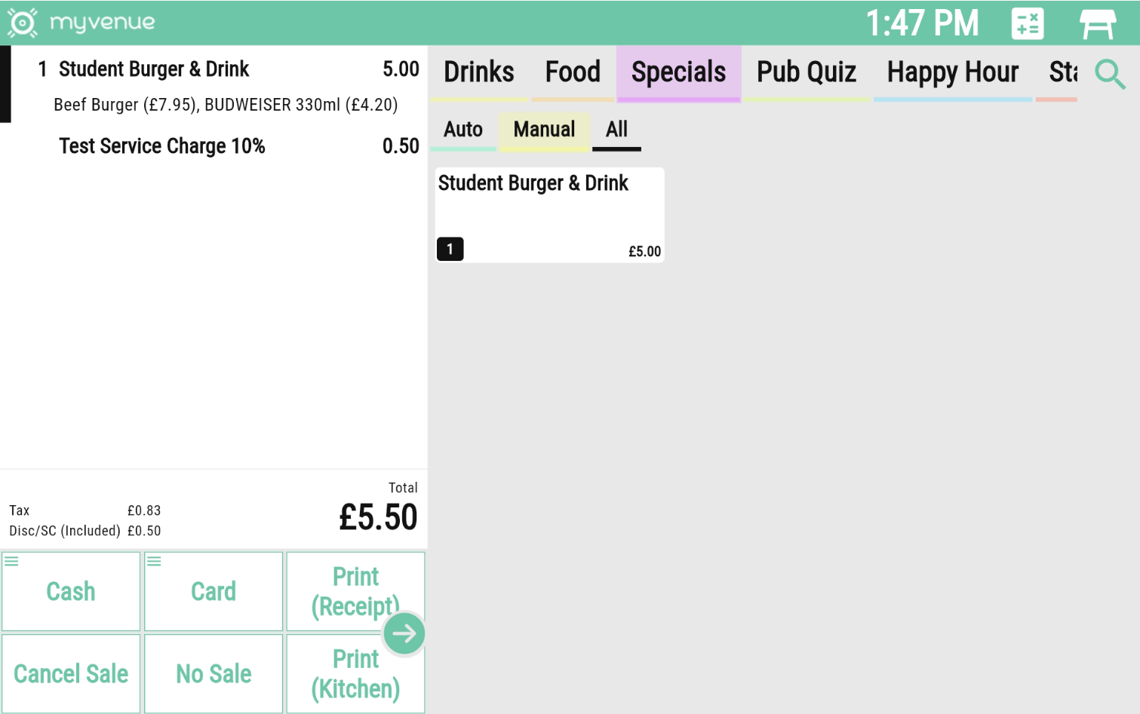The height and width of the screenshot is (714, 1140).
Task: Open the Pub Quiz category tab
Action: click(x=806, y=72)
